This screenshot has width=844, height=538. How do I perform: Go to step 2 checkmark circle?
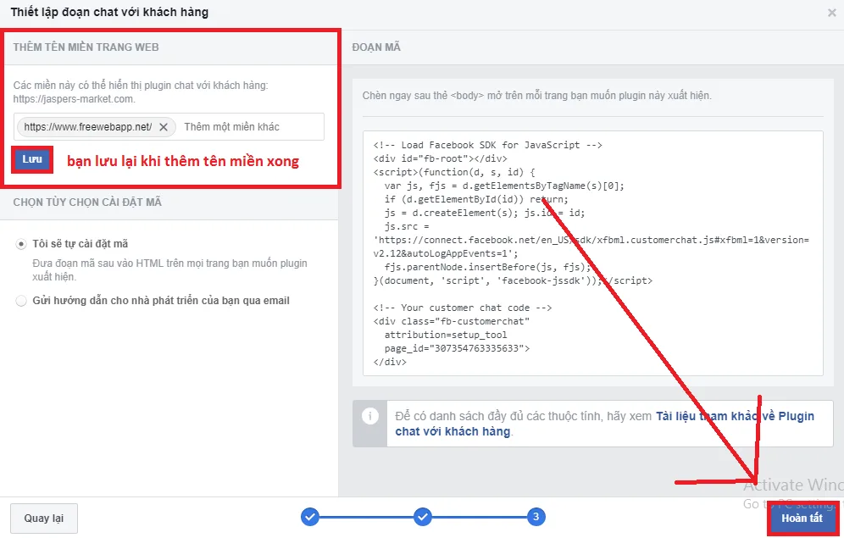(x=423, y=517)
